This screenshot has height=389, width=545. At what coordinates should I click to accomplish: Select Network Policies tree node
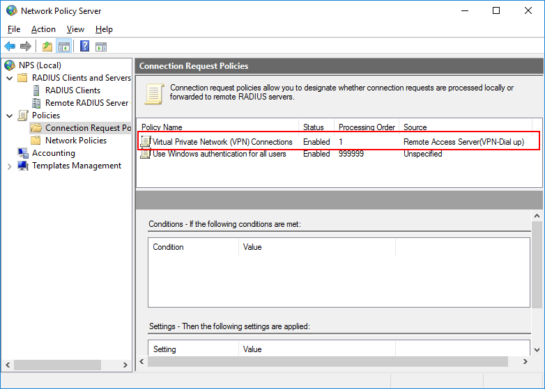click(x=76, y=140)
